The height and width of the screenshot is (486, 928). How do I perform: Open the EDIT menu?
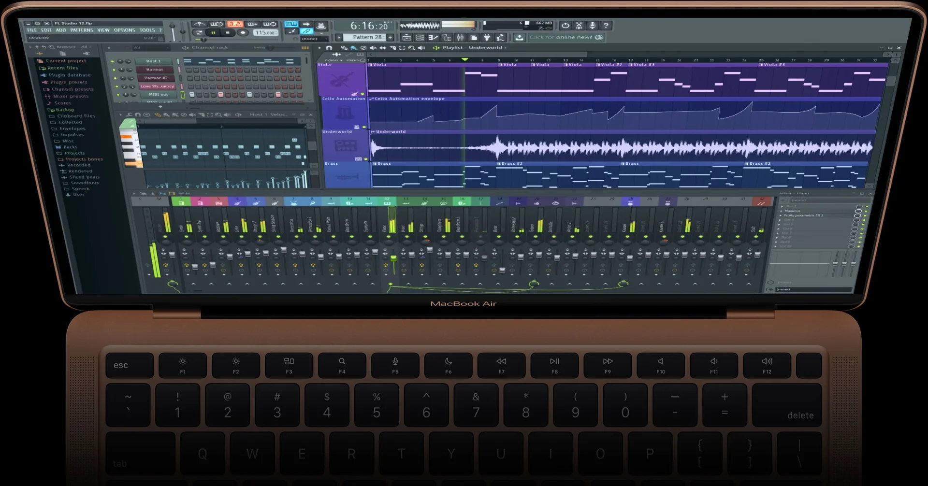(x=46, y=30)
